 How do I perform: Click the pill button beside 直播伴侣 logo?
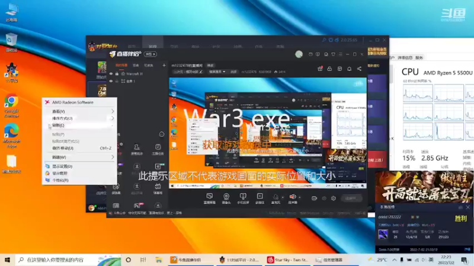(150, 54)
